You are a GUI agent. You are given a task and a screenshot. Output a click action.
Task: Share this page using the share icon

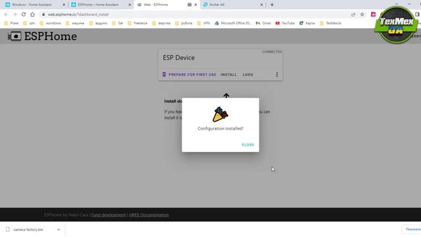click(353, 14)
